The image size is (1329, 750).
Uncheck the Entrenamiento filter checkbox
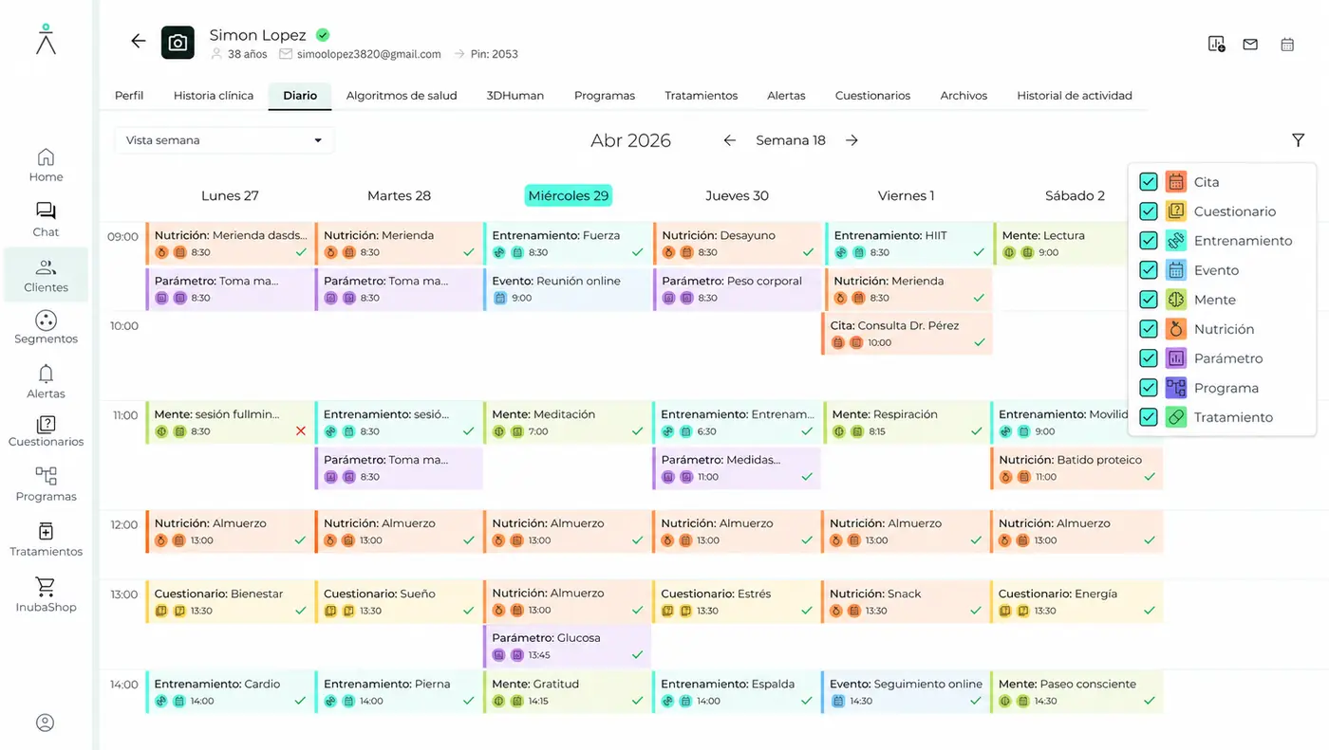pos(1149,241)
